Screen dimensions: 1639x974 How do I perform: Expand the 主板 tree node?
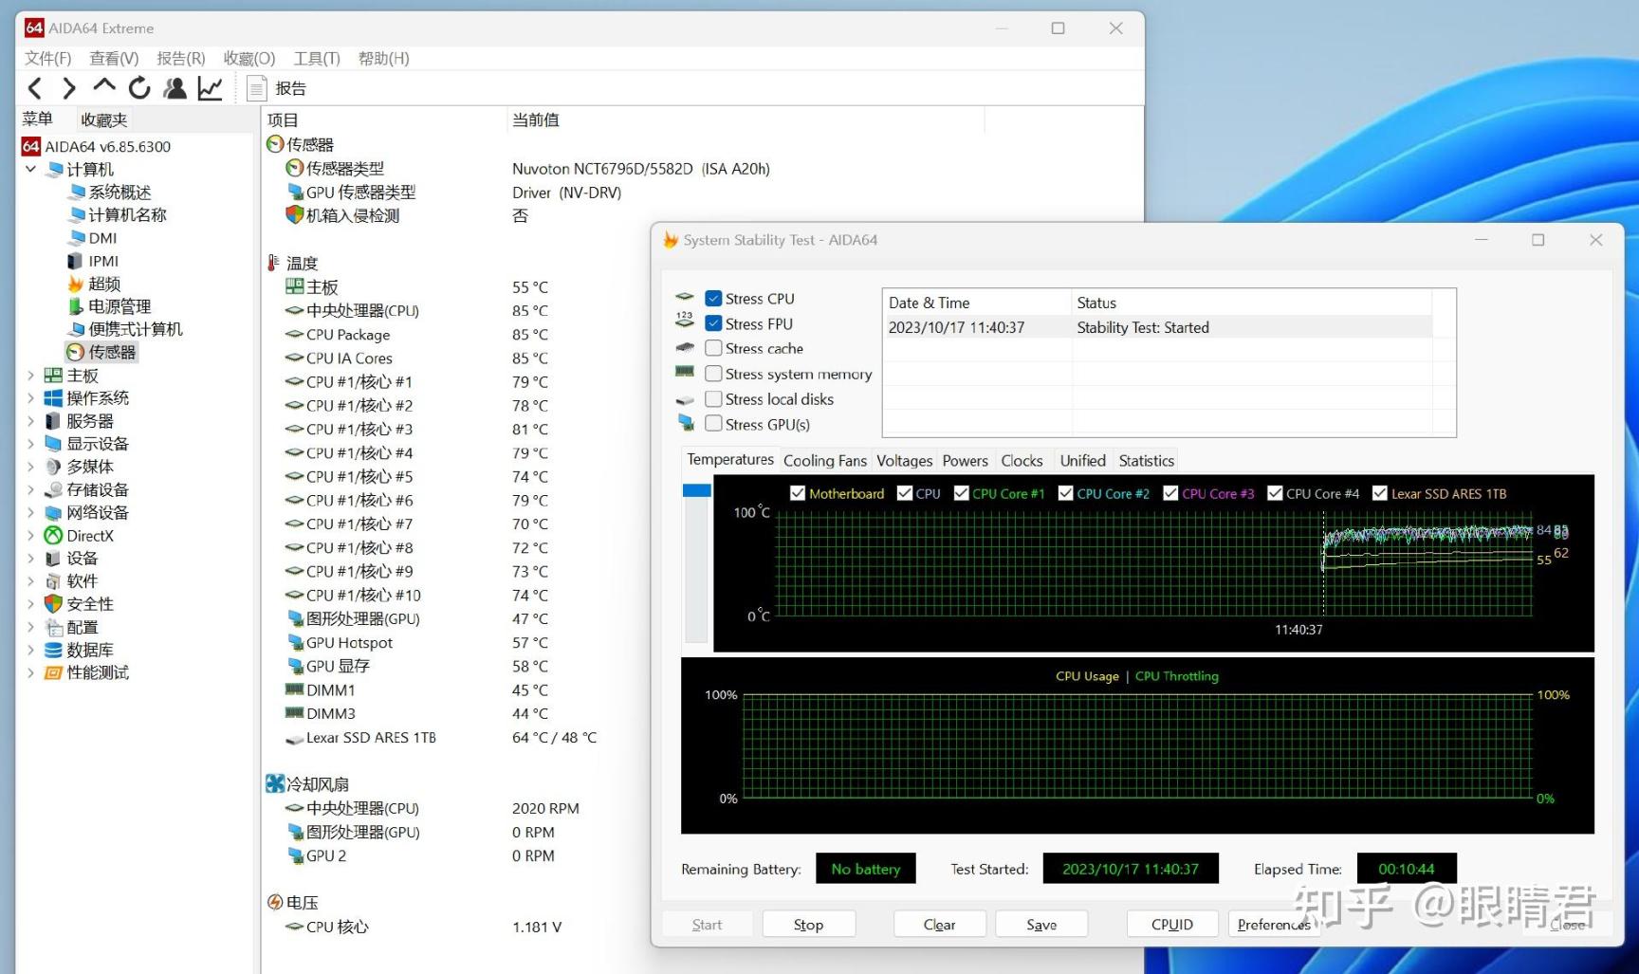[30, 376]
